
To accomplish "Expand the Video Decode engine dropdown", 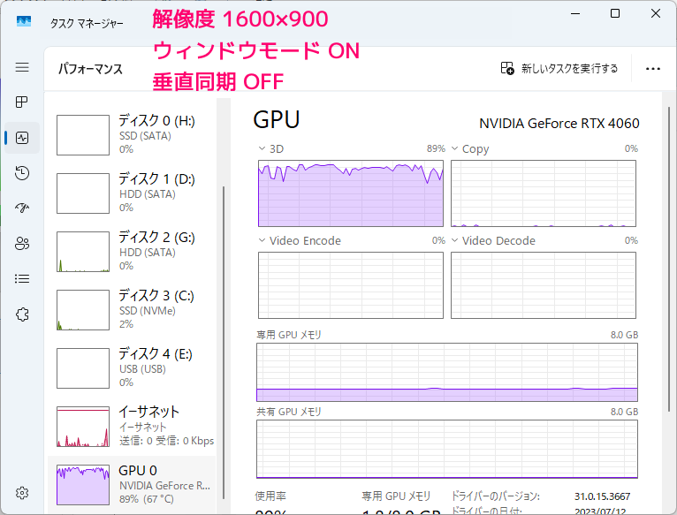I will [454, 240].
